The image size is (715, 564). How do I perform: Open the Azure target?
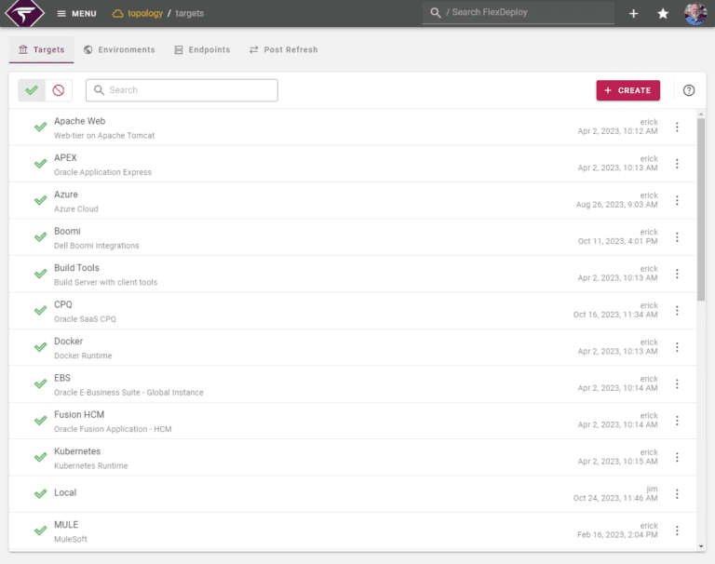[66, 195]
